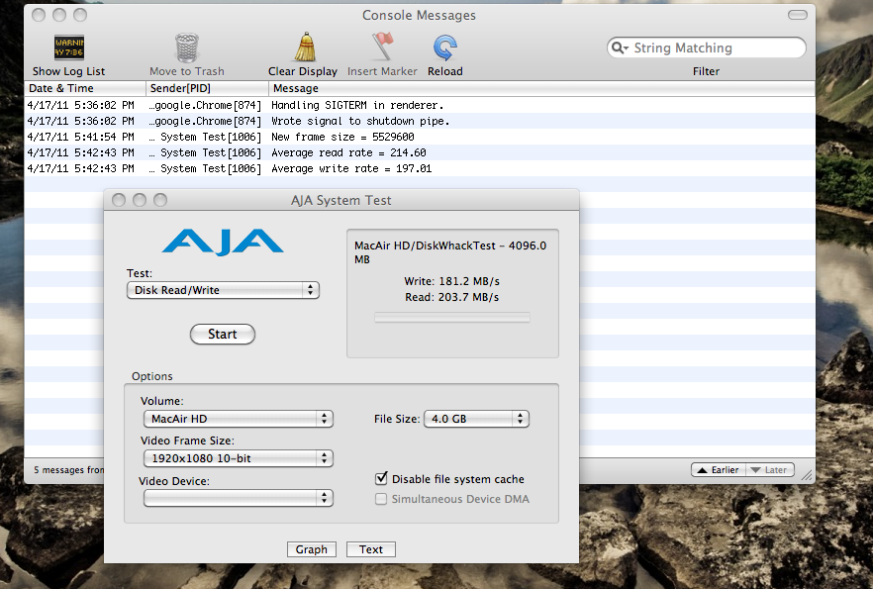Click the Message column header
The height and width of the screenshot is (589, 873).
pos(541,88)
